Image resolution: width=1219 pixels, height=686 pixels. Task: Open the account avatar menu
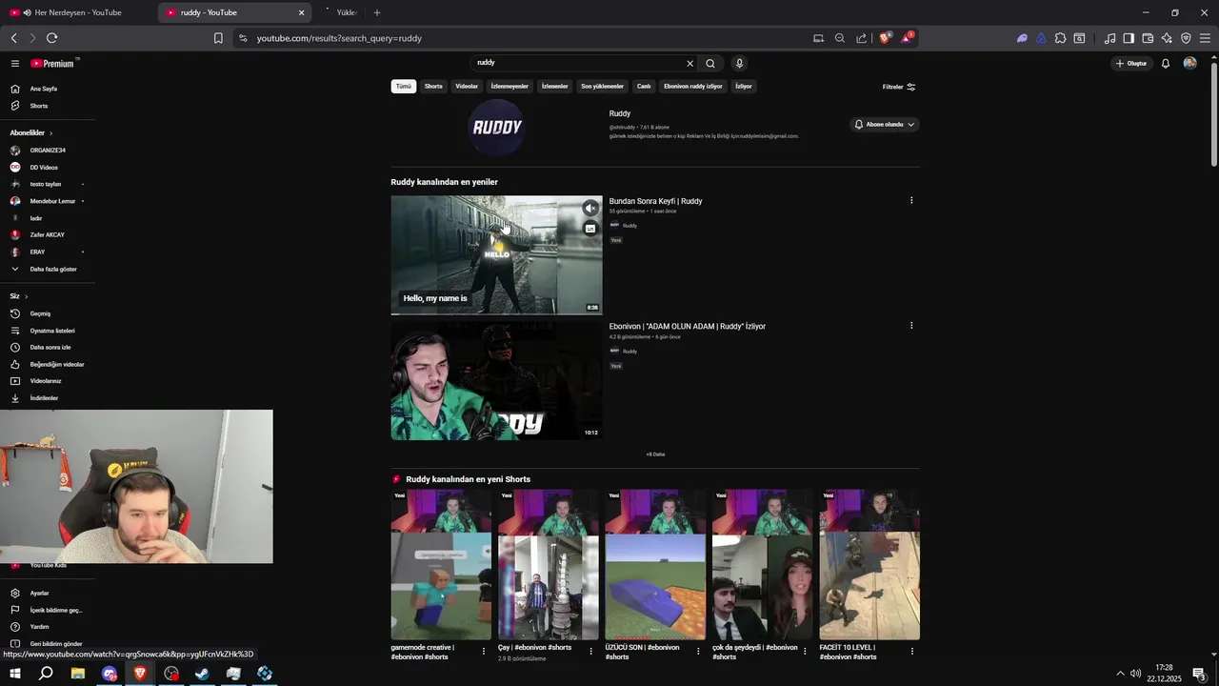[1189, 63]
